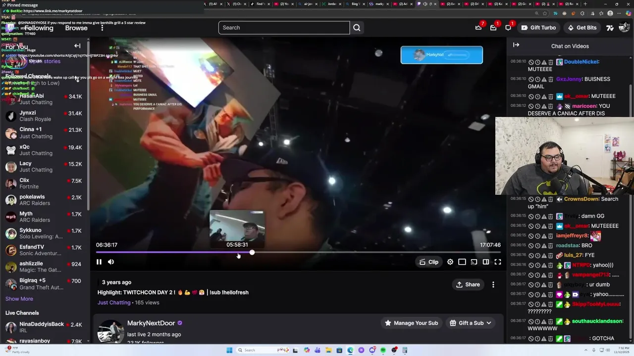Open Microsoft Edge from the taskbar
Viewport: 634px width, 356px height.
[350, 350]
